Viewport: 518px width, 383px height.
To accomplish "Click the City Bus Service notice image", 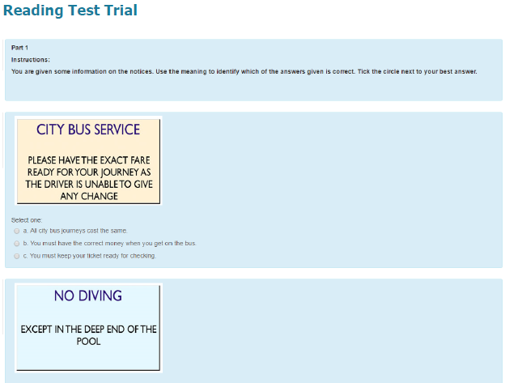I will (88, 161).
